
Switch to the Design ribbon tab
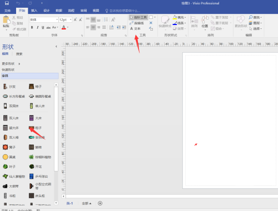click(46, 11)
